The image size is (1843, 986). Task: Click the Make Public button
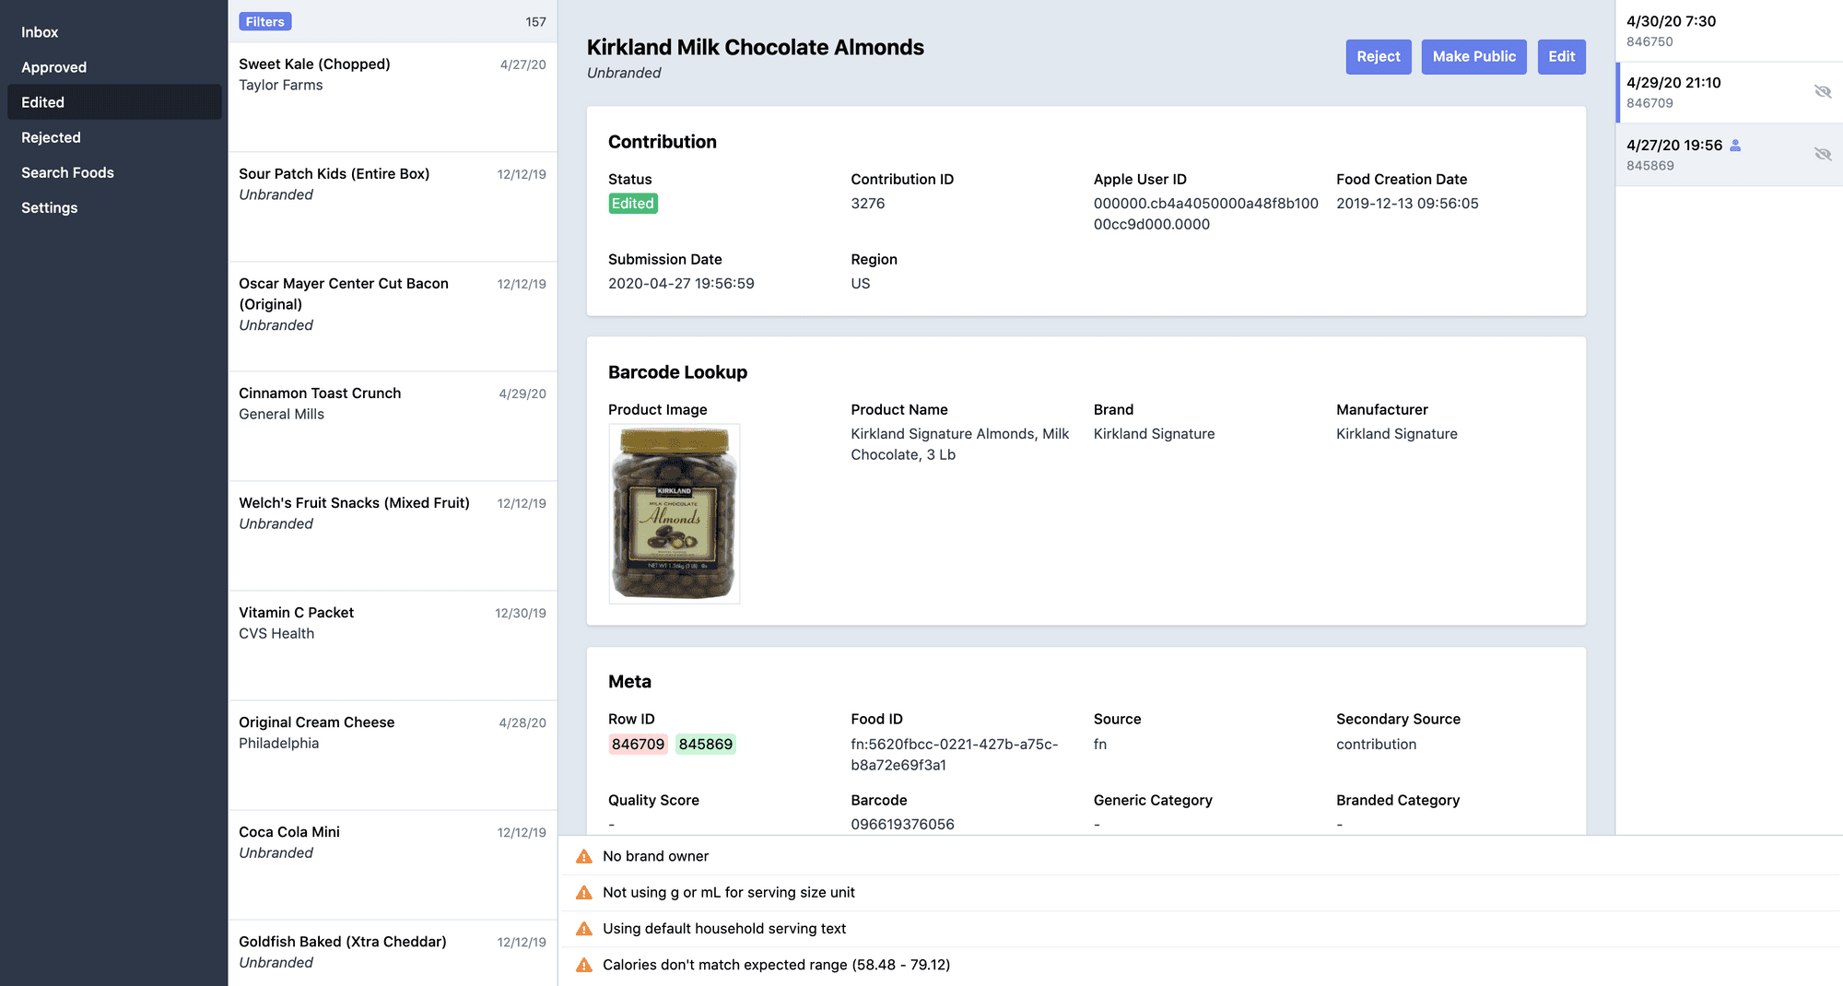point(1473,56)
